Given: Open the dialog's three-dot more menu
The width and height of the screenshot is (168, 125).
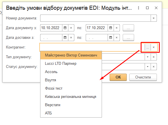Looking at the screenshot, I should (x=139, y=8).
